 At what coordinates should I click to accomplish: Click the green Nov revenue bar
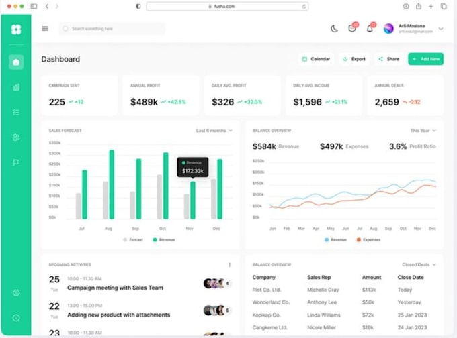click(x=193, y=200)
